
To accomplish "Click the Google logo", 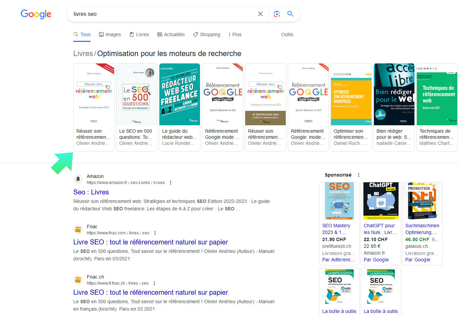I will [36, 14].
